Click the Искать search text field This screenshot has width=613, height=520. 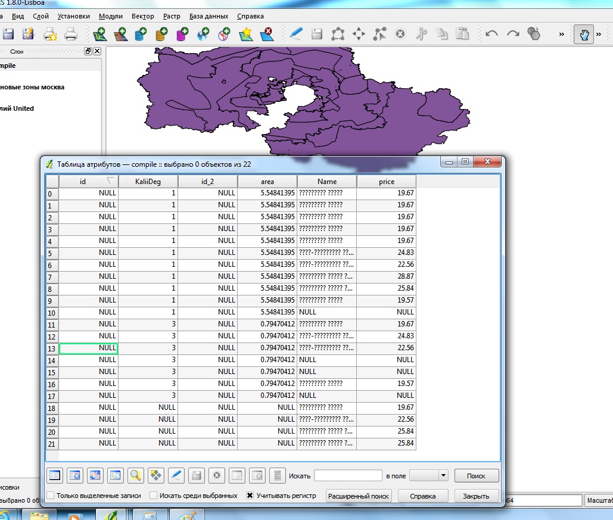click(x=348, y=475)
